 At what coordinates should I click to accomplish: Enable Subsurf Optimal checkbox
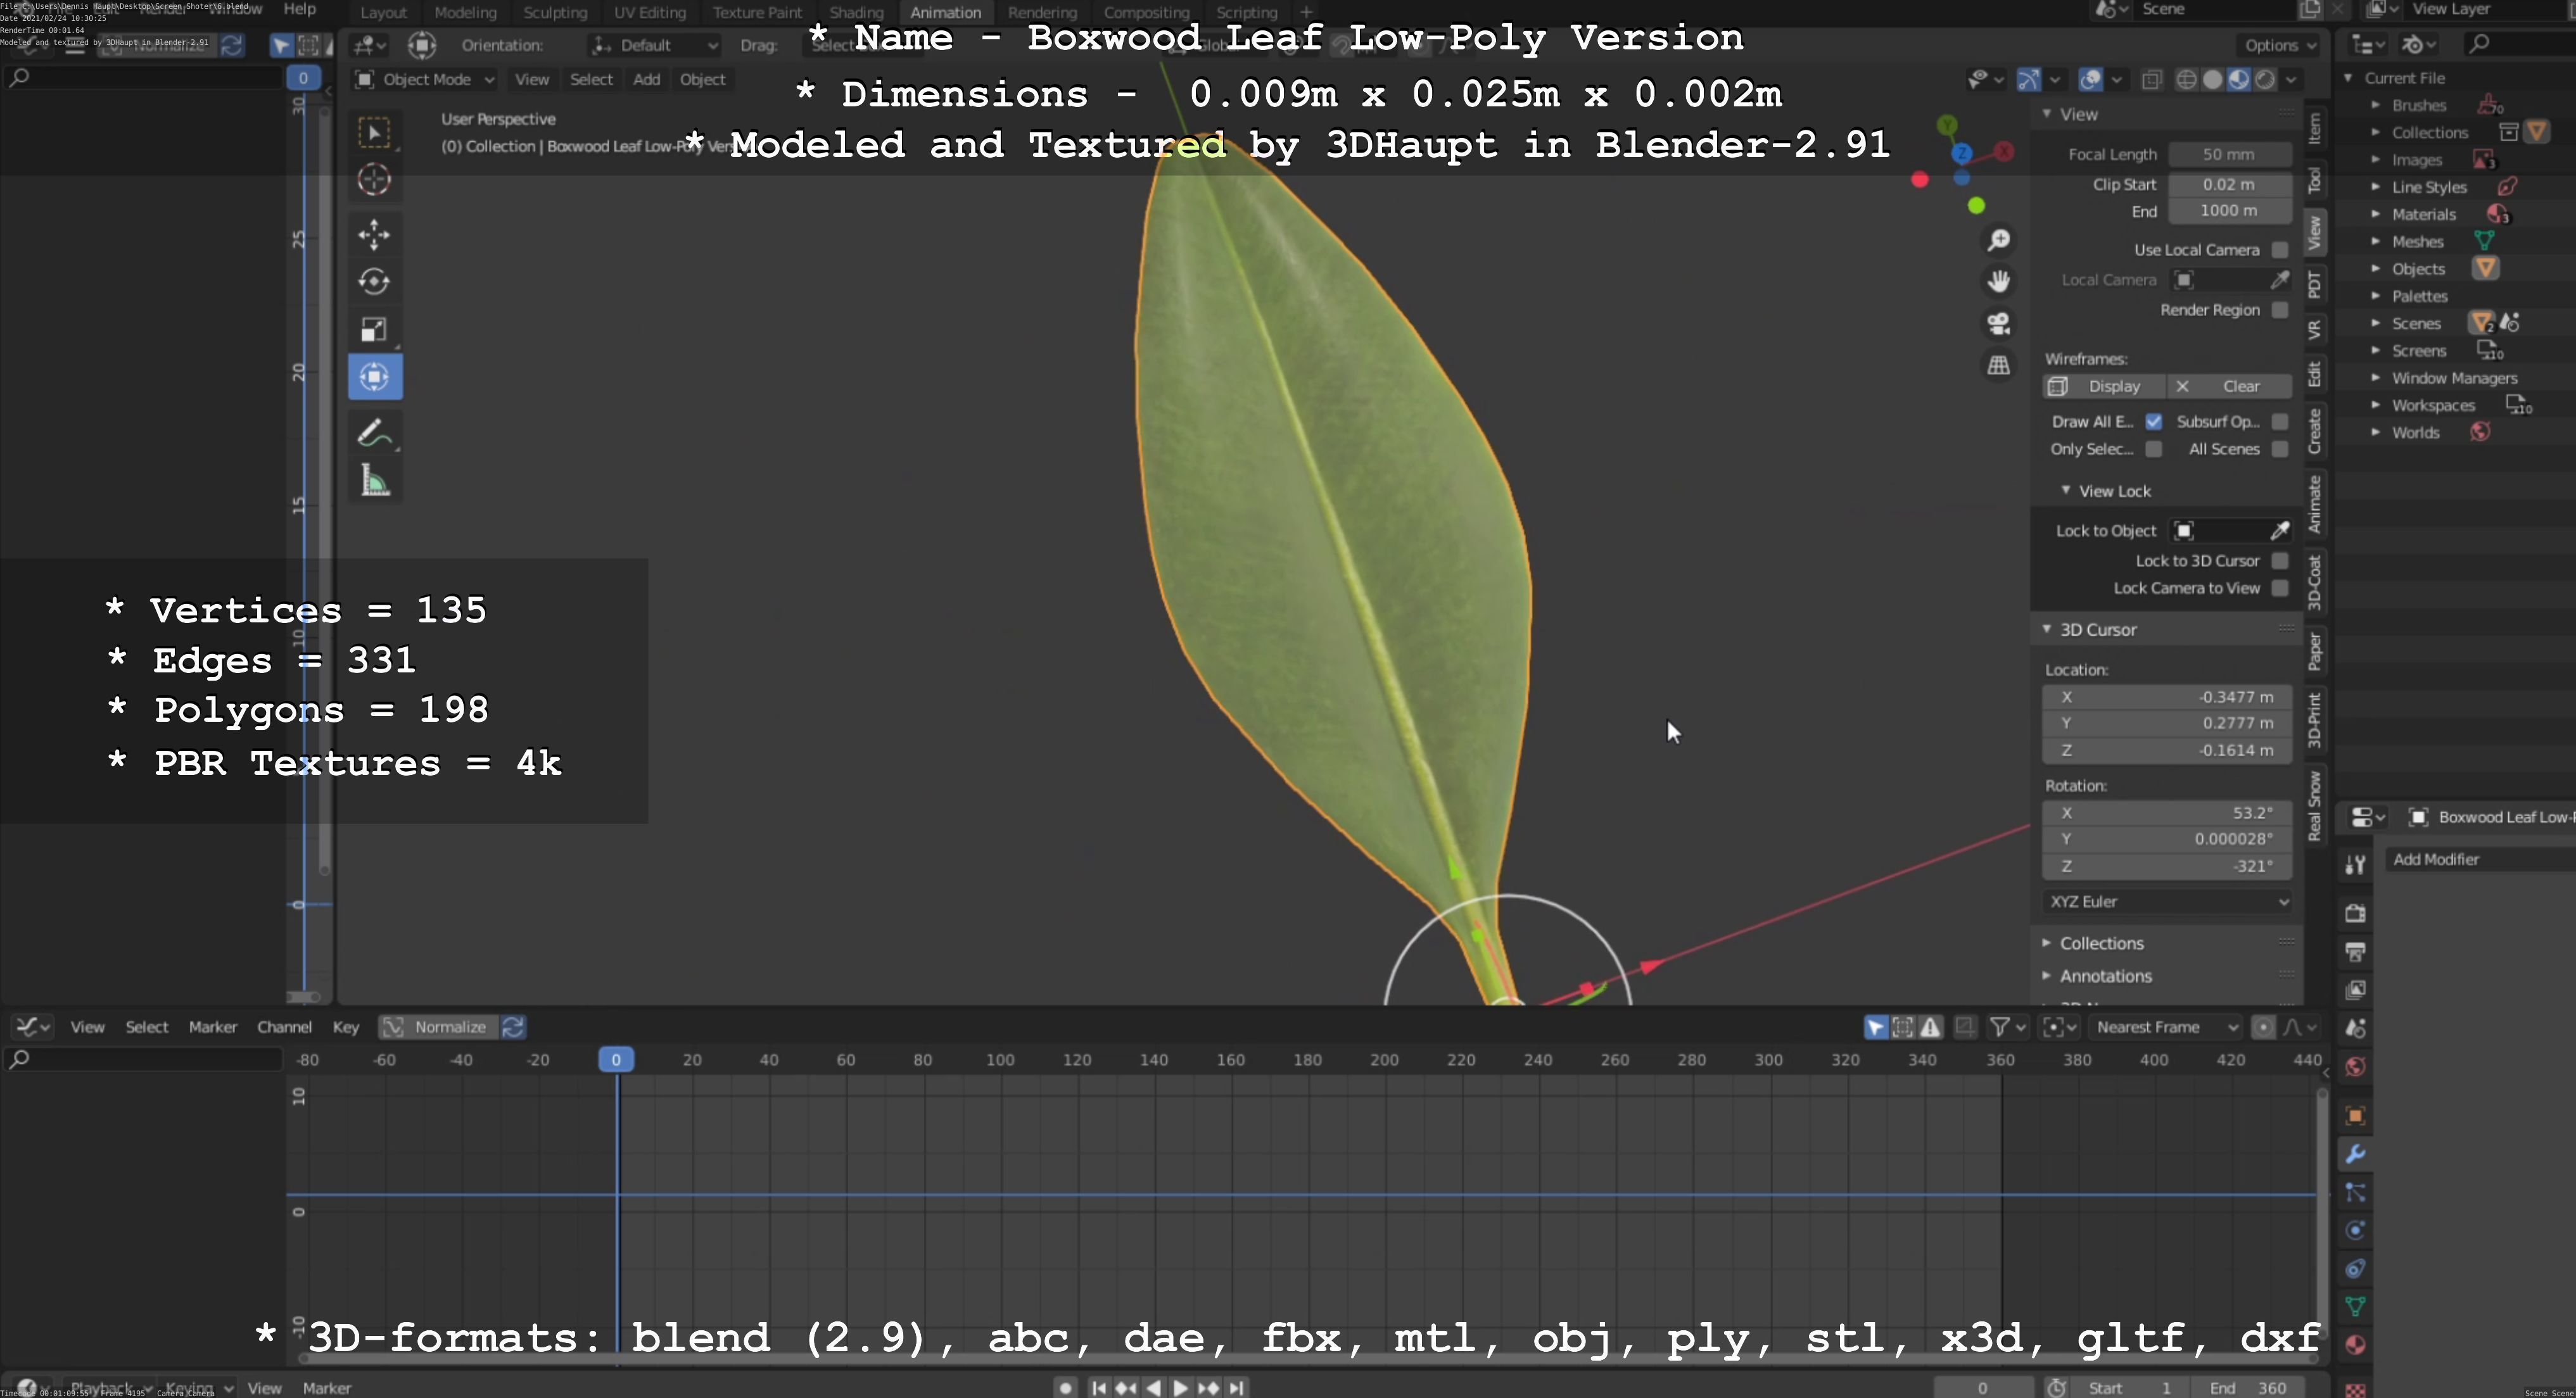click(x=2280, y=422)
